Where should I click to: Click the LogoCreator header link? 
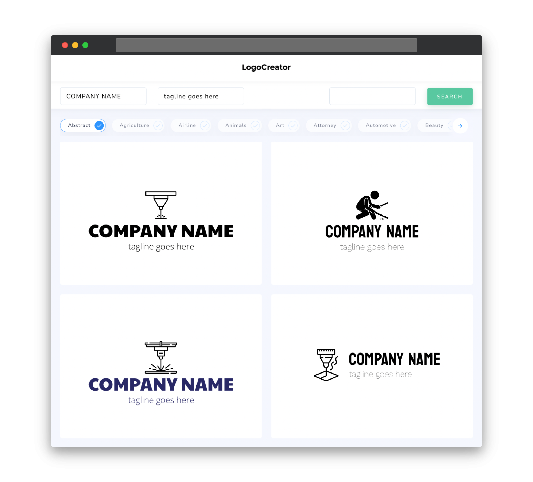tap(266, 67)
